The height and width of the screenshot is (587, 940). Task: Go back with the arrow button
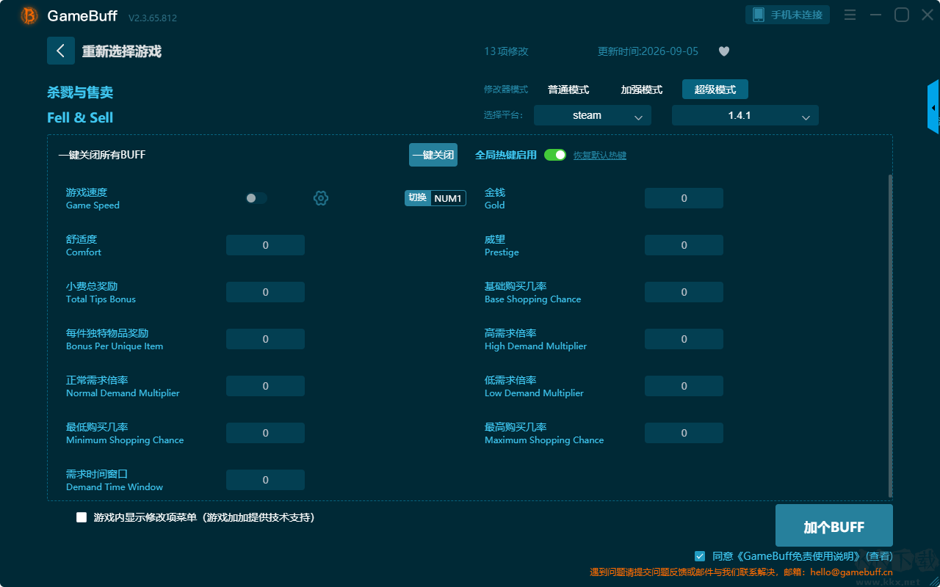pyautogui.click(x=61, y=51)
